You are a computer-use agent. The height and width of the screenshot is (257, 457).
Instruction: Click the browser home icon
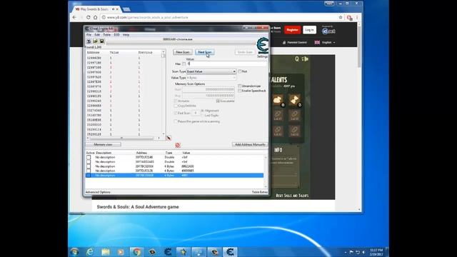[95, 17]
